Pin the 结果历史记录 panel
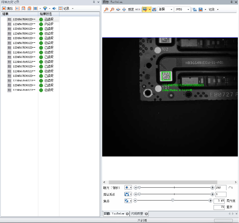Image resolution: width=239 pixels, height=223 pixels. coord(94,2)
